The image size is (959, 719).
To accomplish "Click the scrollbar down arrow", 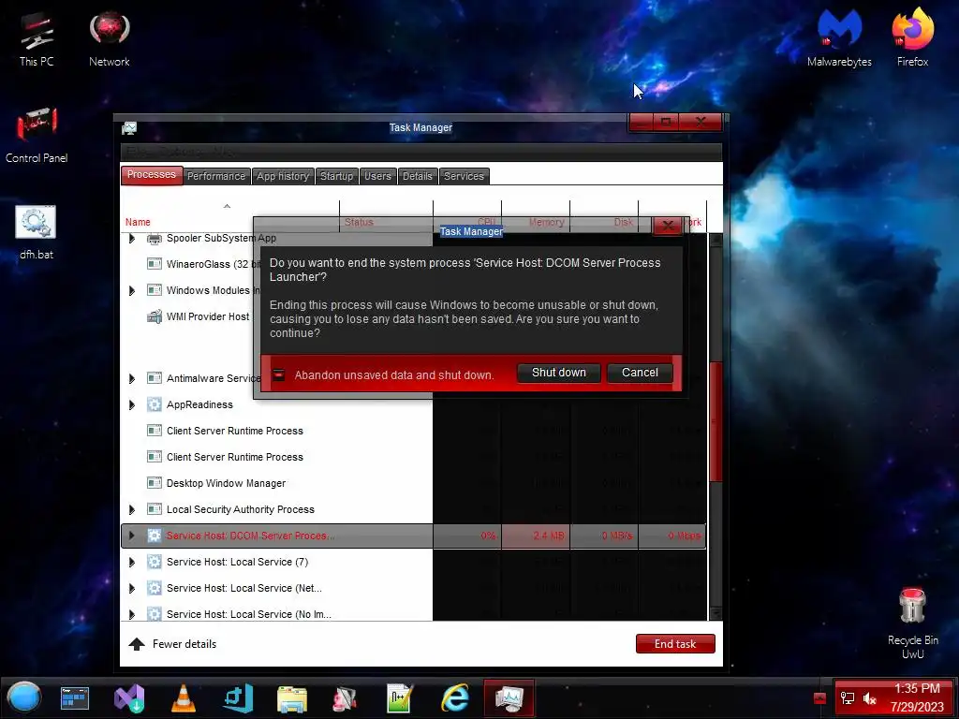I will (716, 614).
